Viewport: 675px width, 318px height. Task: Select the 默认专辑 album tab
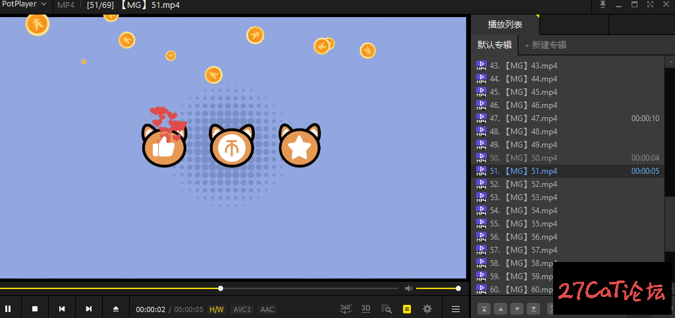(x=495, y=45)
